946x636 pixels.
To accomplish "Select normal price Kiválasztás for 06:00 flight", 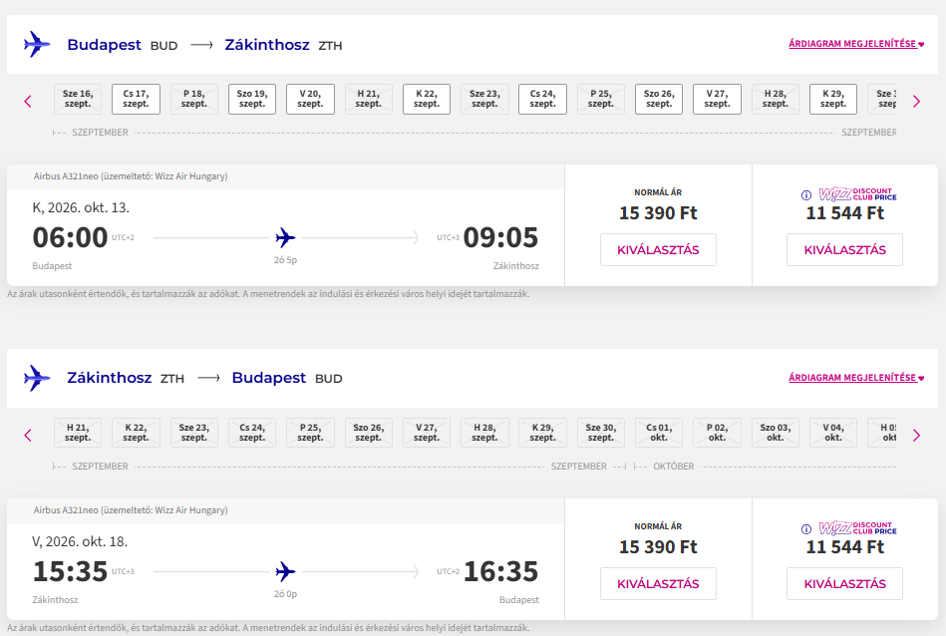I will click(658, 250).
